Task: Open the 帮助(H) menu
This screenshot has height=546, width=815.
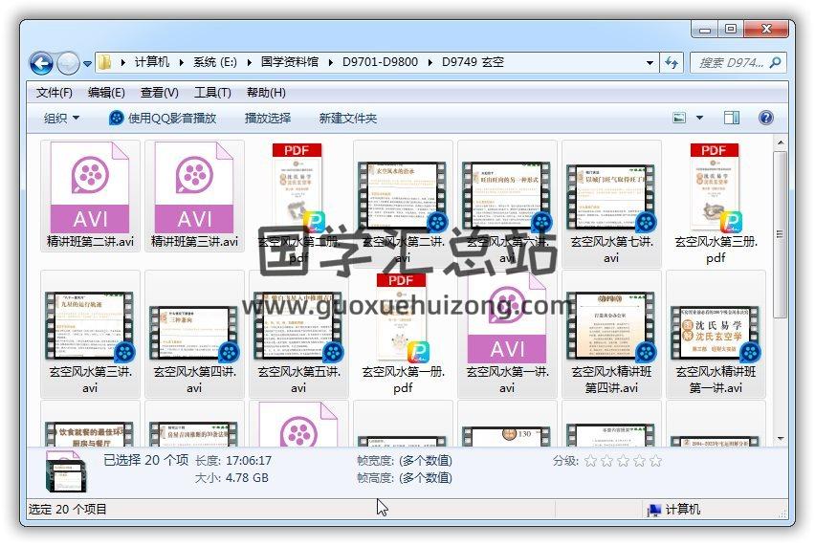Action: (266, 93)
